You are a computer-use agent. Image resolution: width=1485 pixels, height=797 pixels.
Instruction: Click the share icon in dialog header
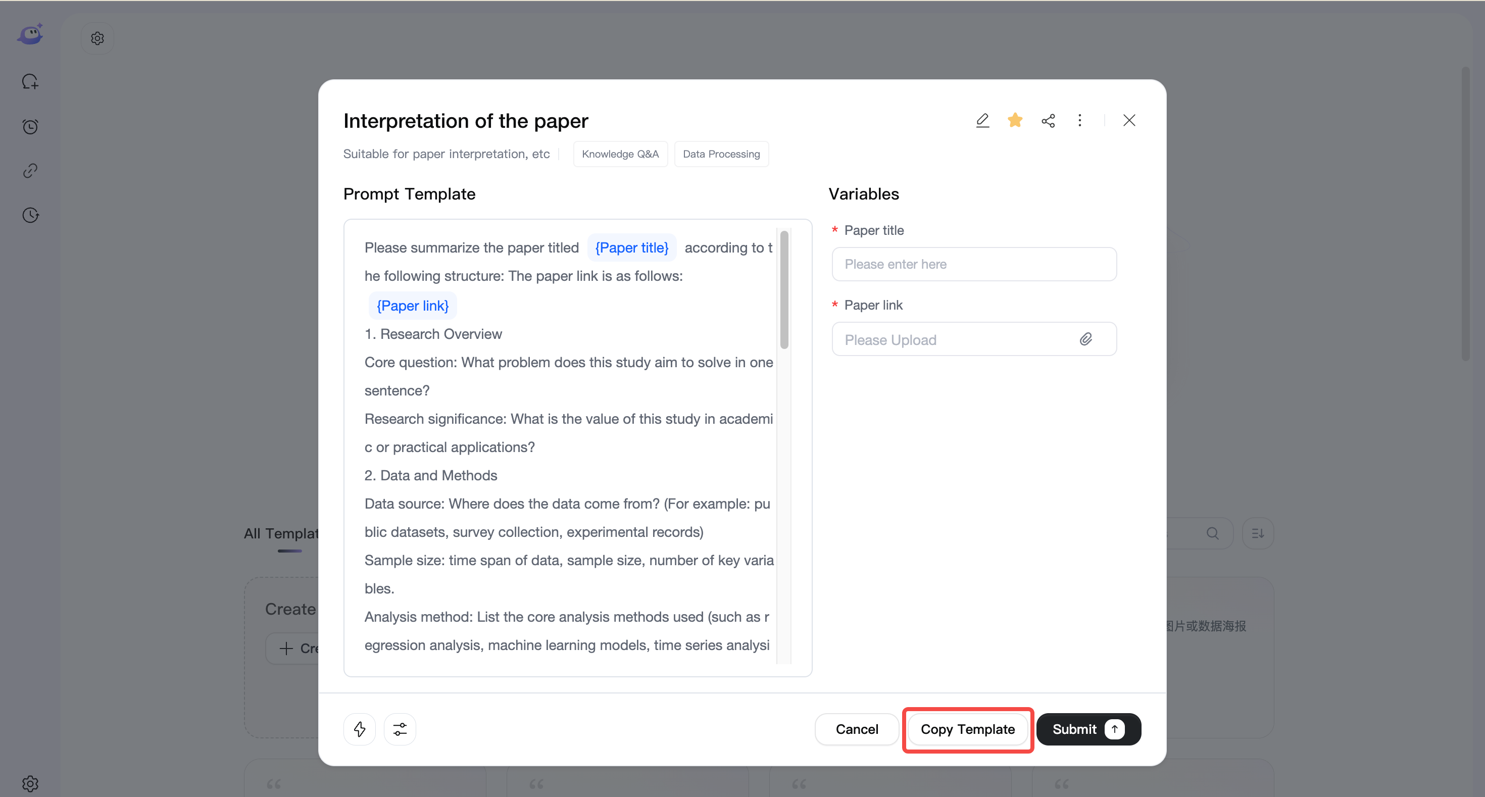point(1048,120)
